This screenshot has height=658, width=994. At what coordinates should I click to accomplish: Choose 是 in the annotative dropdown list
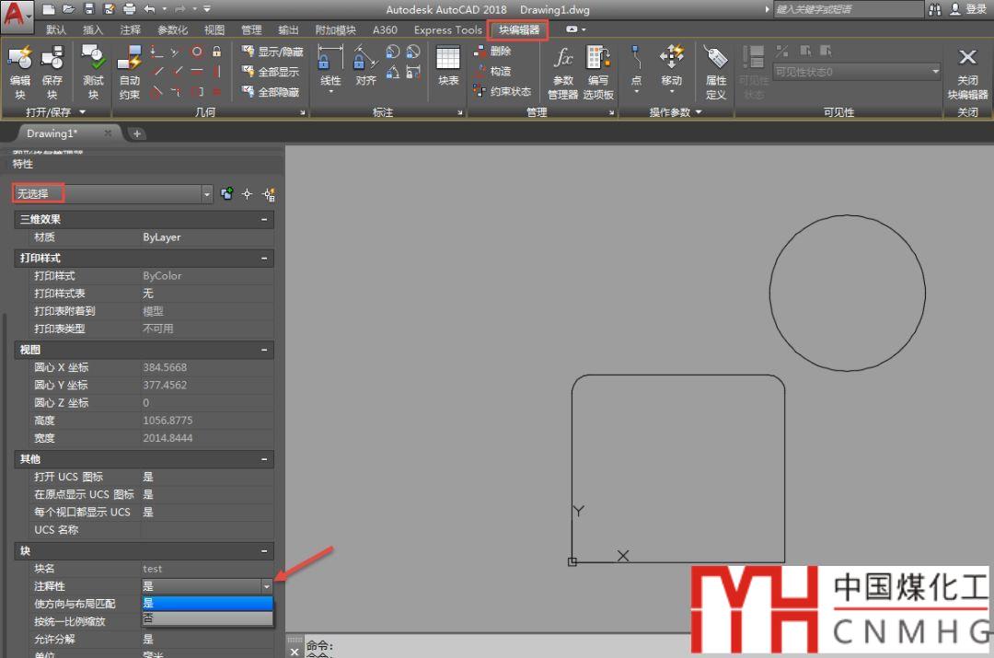207,603
